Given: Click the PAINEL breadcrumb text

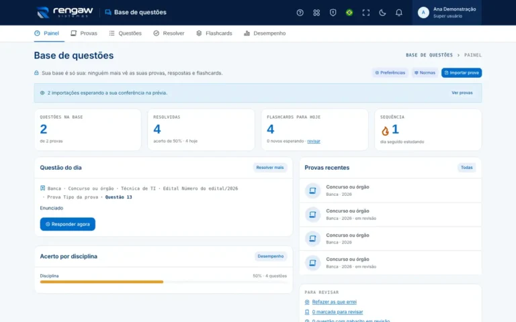Looking at the screenshot, I should 473,55.
